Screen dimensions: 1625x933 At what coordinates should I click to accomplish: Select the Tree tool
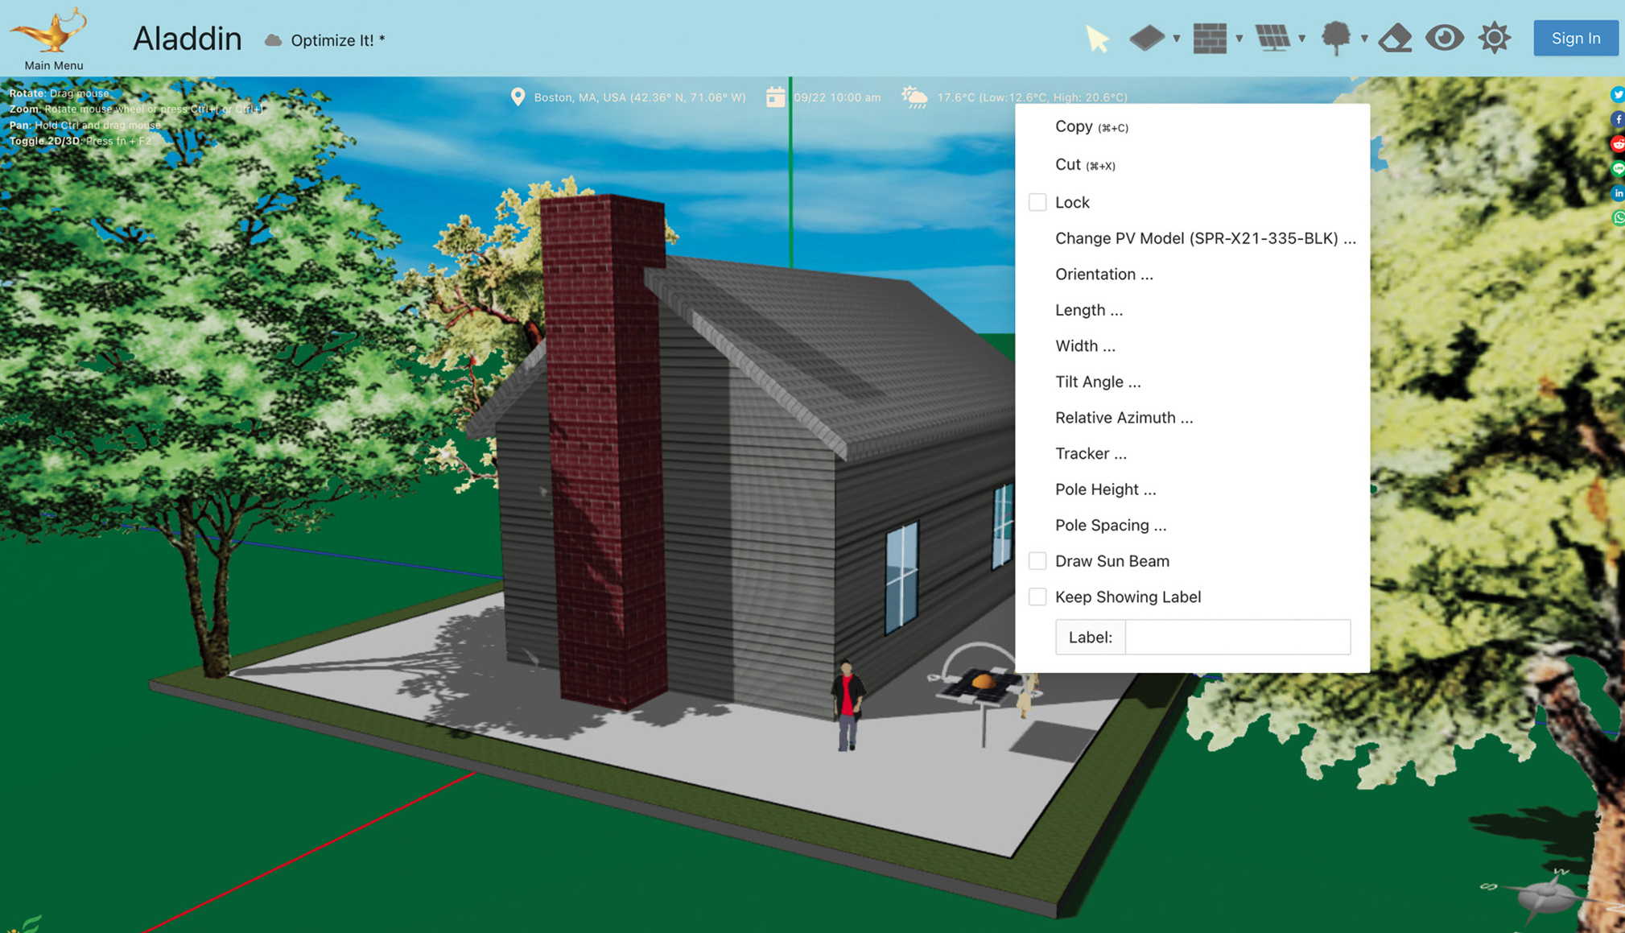click(x=1336, y=38)
